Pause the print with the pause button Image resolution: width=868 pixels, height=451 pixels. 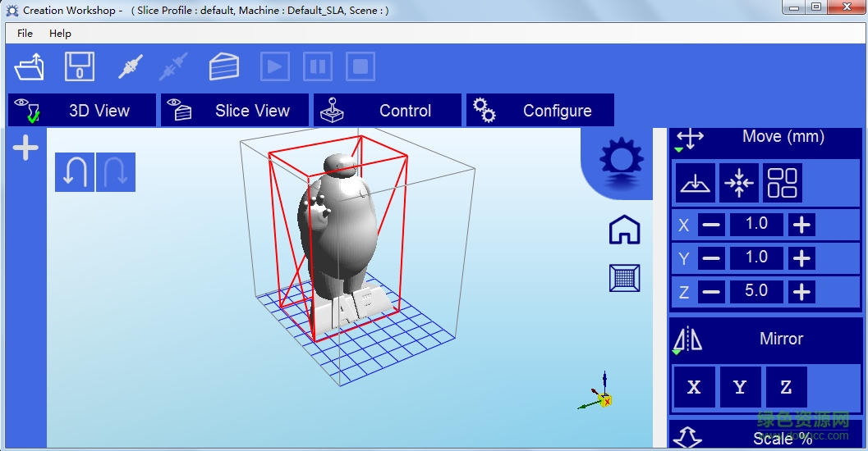coord(318,67)
